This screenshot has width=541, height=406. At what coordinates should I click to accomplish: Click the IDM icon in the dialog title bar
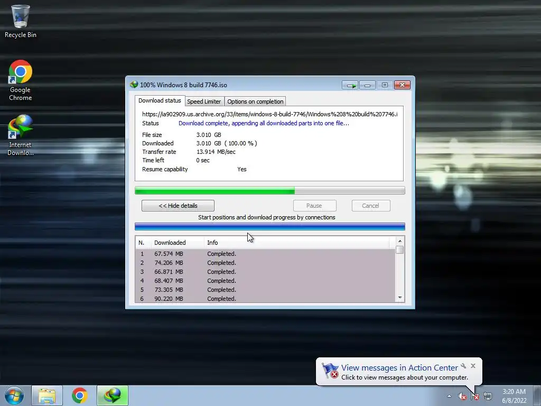[x=134, y=85]
